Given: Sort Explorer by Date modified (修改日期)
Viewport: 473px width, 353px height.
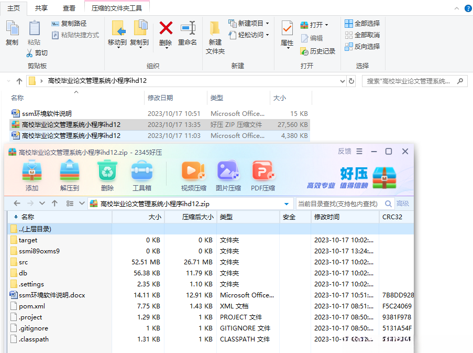Looking at the screenshot, I should click(x=160, y=98).
